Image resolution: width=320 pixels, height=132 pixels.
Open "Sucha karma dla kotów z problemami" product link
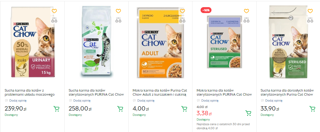[30, 92]
